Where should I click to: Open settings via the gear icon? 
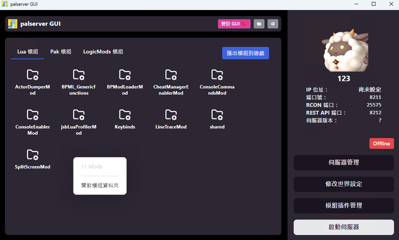pos(273,24)
